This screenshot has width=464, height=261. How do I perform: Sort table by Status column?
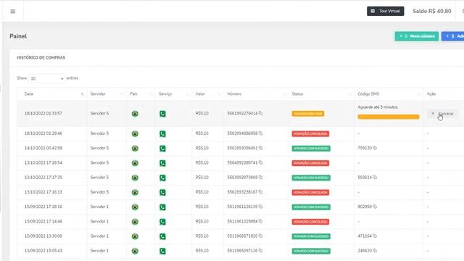[321, 94]
